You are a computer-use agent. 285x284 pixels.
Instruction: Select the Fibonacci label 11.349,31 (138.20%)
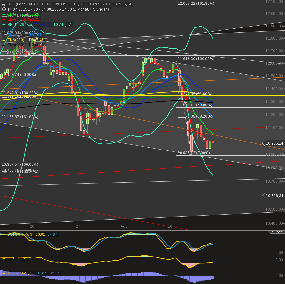20,93
